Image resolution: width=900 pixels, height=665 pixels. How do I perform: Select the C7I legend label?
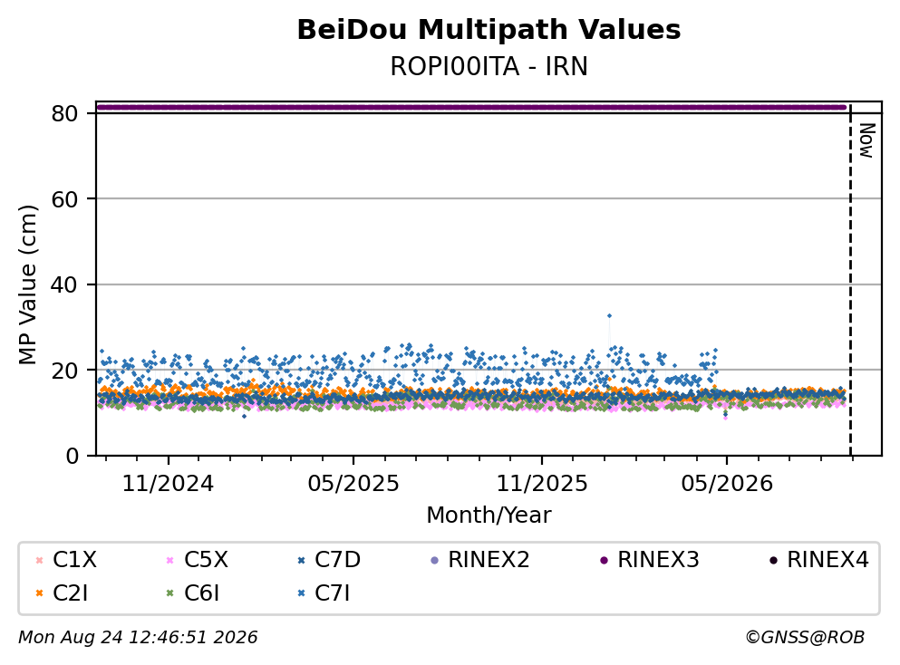point(333,593)
